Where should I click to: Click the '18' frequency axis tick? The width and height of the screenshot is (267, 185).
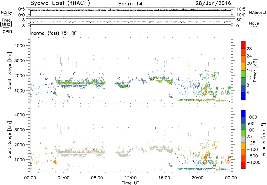pos(22,20)
